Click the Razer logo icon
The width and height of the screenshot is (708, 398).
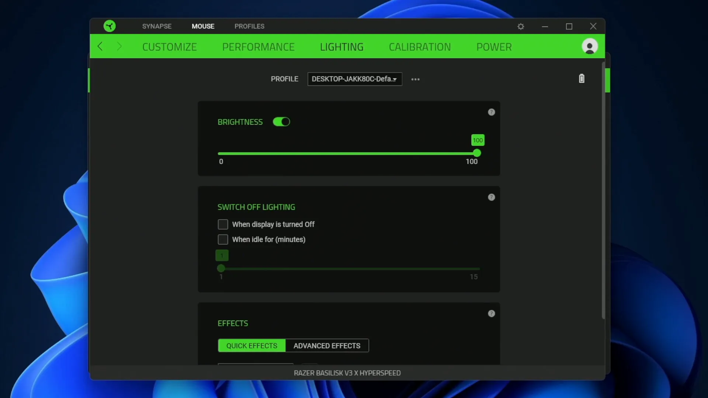[110, 26]
